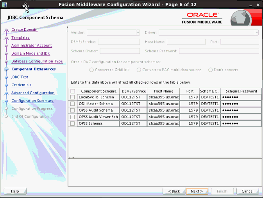Select Convert to GridLink radio button
Image resolution: width=263 pixels, height=198 pixels.
[91, 70]
